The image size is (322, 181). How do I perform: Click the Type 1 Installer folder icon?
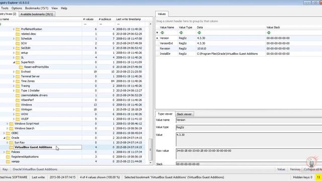coord(18,90)
